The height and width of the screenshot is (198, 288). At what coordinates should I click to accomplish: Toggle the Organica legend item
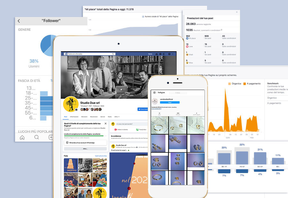(234, 84)
